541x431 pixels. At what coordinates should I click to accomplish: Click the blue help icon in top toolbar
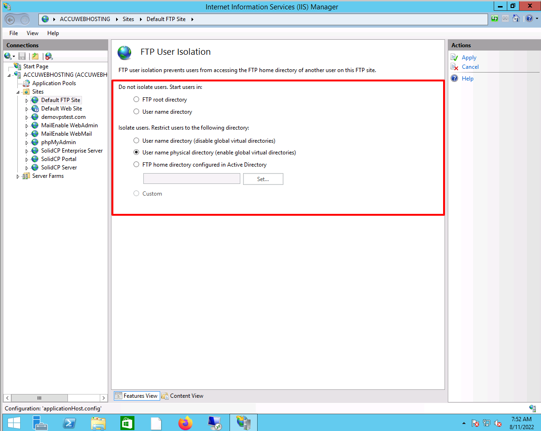pos(529,19)
